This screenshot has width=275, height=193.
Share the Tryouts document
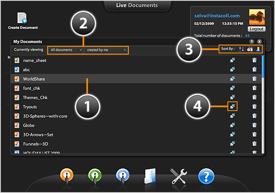(232, 106)
